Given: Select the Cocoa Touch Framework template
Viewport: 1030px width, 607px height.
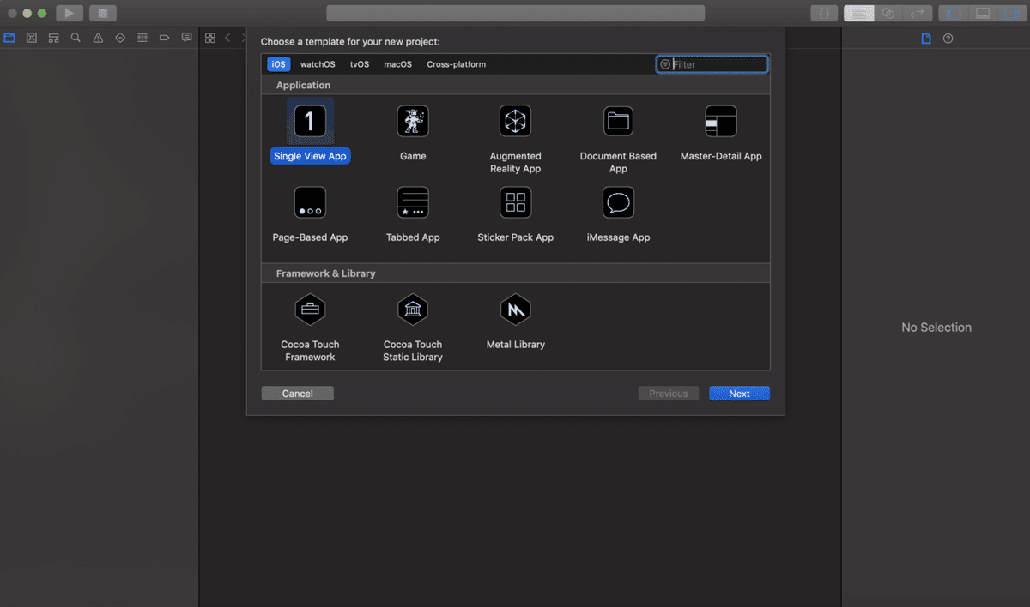Looking at the screenshot, I should (x=310, y=310).
